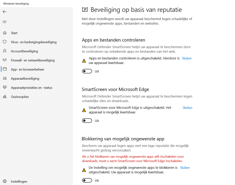
Task: Click the back arrow icon
Action: pos(5,12)
